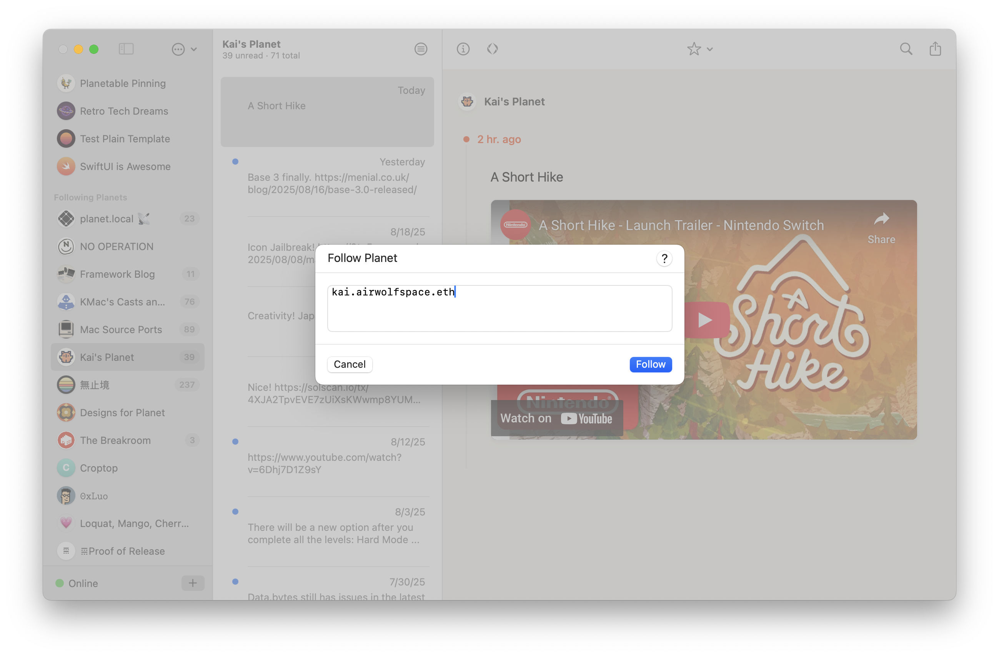Click the planet address text field
The width and height of the screenshot is (999, 657).
499,308
